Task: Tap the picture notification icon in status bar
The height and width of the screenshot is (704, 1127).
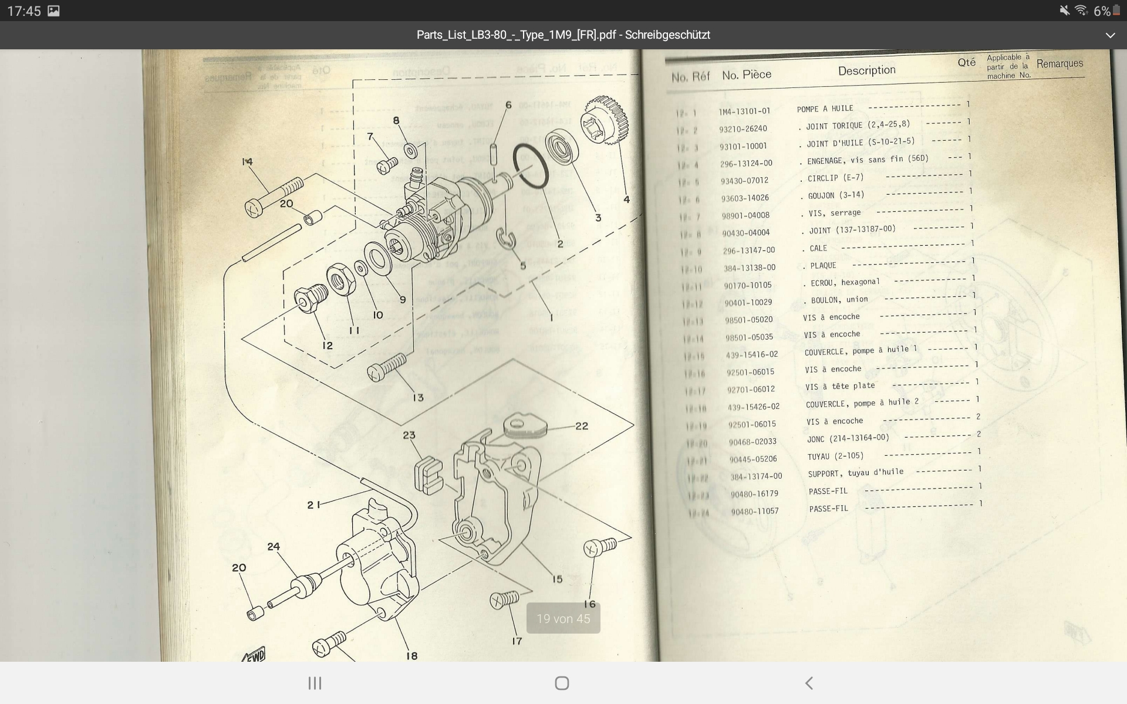Action: (x=53, y=11)
